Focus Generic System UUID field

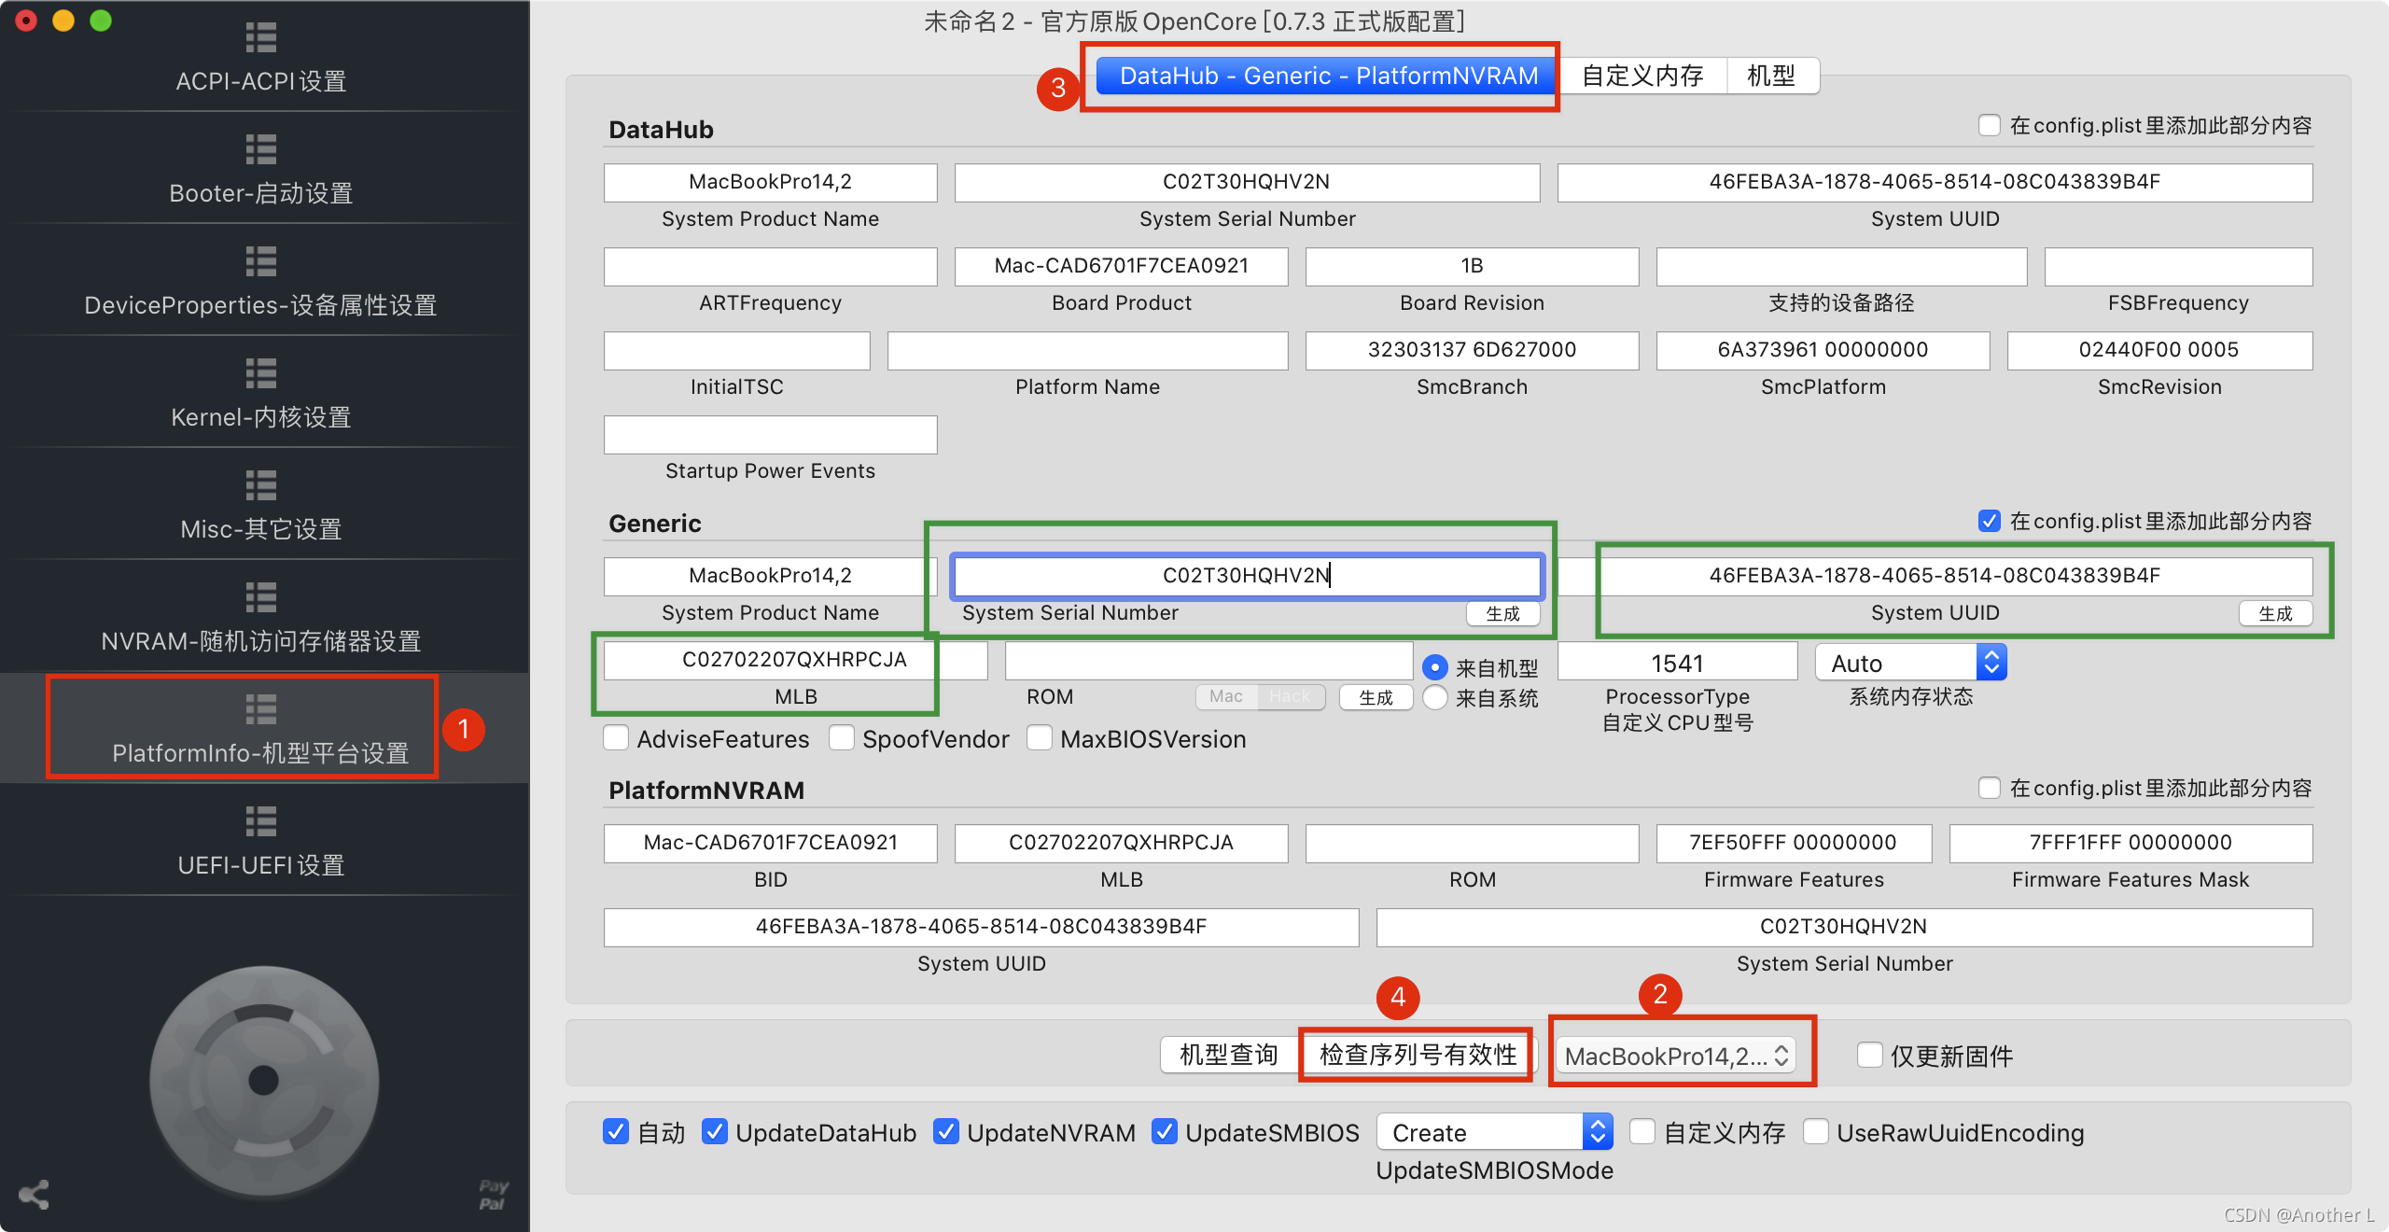pos(1935,575)
